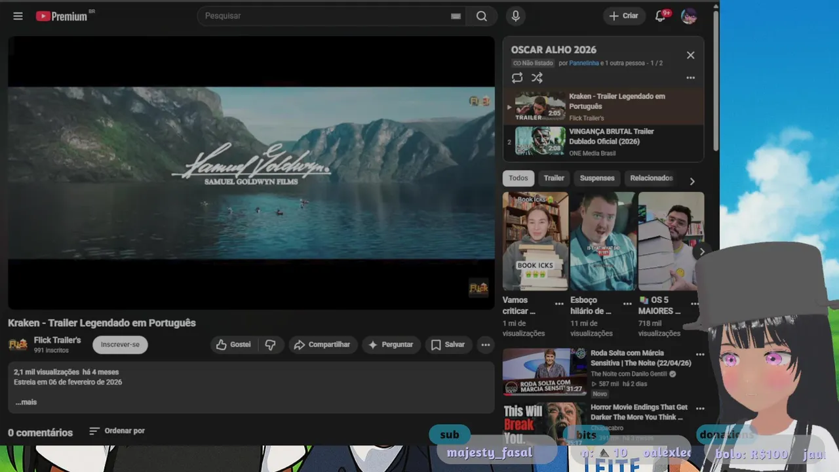Click the video player area
This screenshot has height=472, width=839.
[x=251, y=172]
